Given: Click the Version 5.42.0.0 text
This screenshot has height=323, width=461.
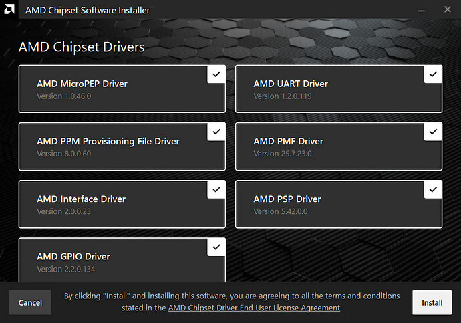Looking at the screenshot, I should [x=281, y=211].
